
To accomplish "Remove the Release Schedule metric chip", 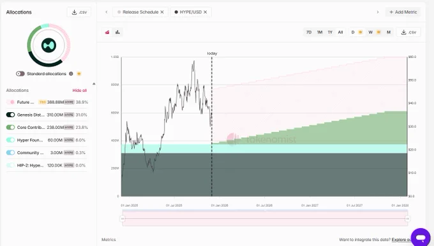I will 162,12.
